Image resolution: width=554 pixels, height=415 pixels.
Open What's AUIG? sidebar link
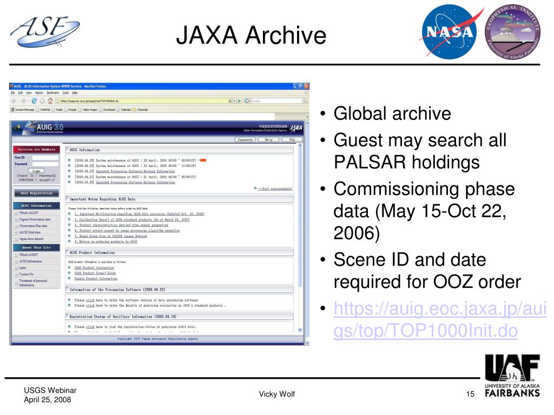pyautogui.click(x=28, y=255)
